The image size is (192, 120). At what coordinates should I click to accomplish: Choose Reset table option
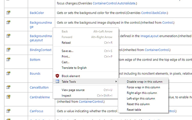[x=133, y=110]
